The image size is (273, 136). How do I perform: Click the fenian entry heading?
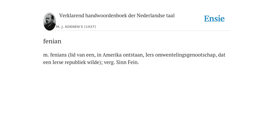pyautogui.click(x=52, y=41)
